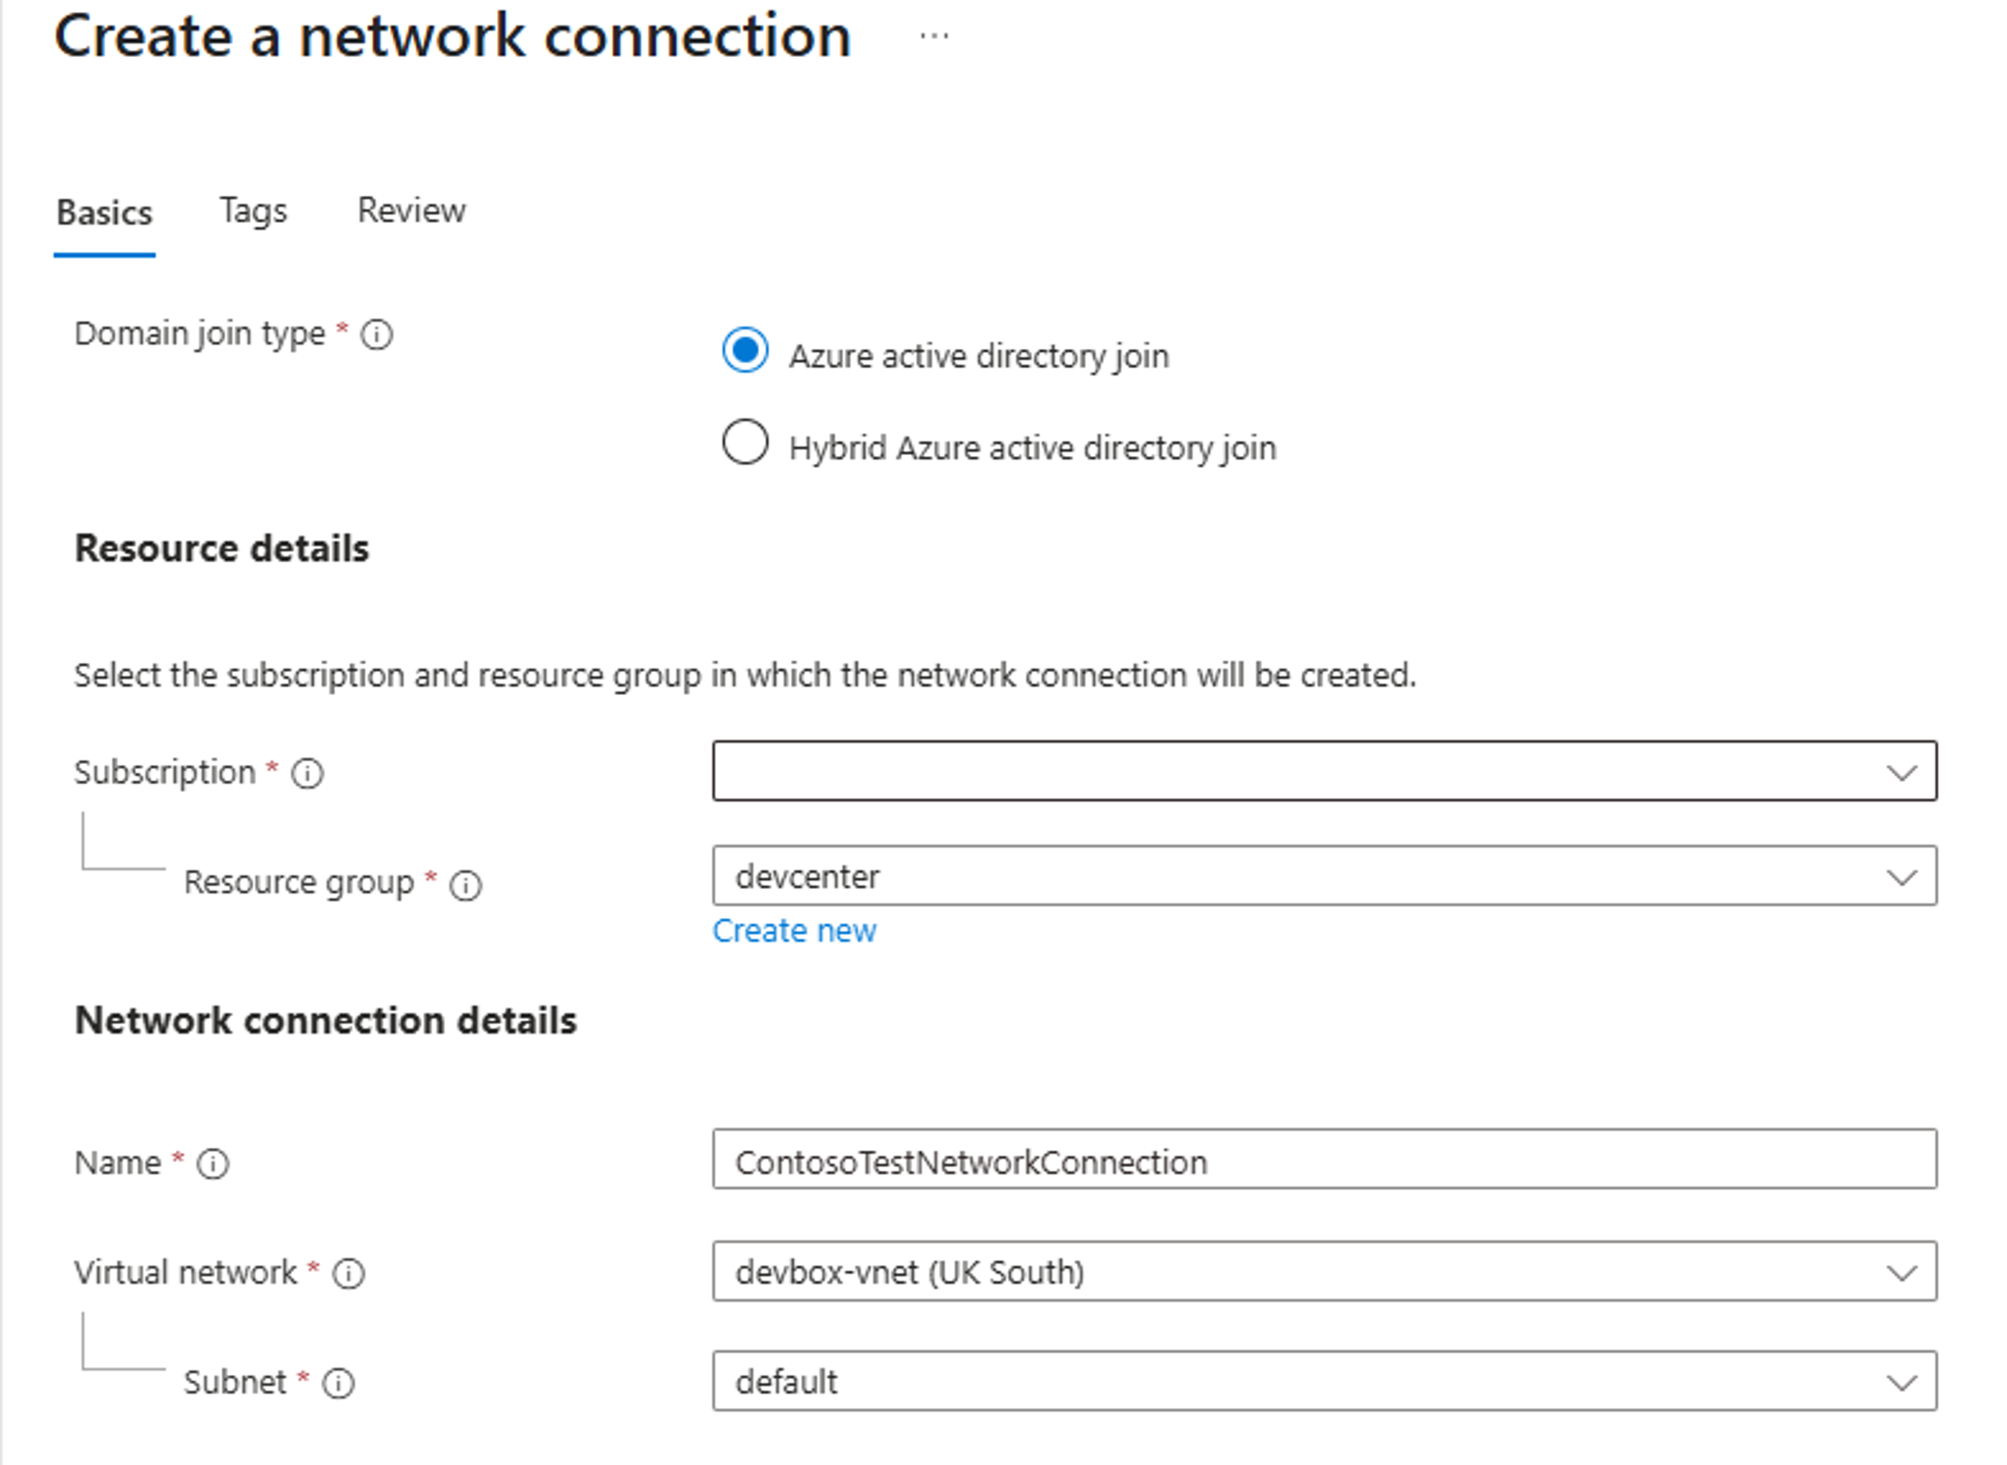The height and width of the screenshot is (1465, 2007).
Task: Click the Create new resource group link
Action: [x=795, y=931]
